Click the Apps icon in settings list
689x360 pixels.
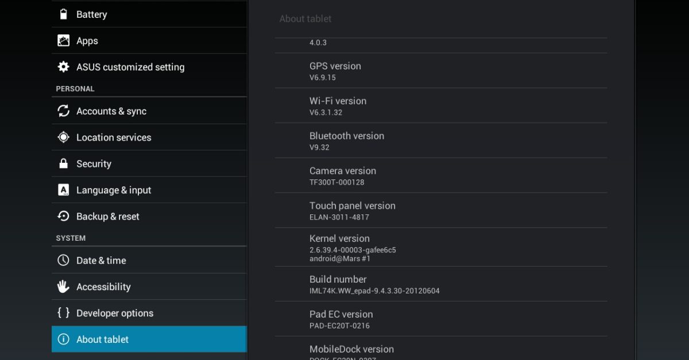point(63,41)
